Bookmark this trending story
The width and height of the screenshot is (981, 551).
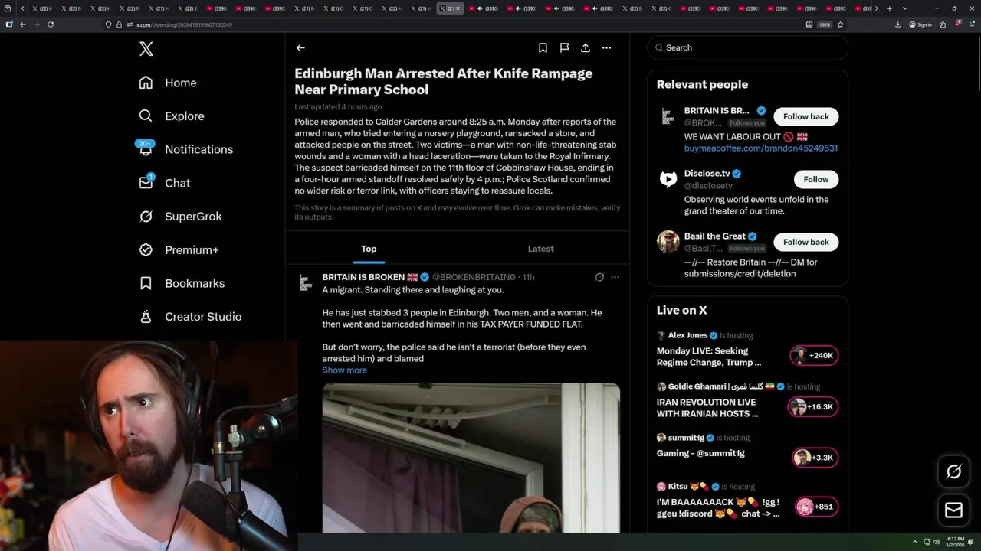click(x=543, y=47)
